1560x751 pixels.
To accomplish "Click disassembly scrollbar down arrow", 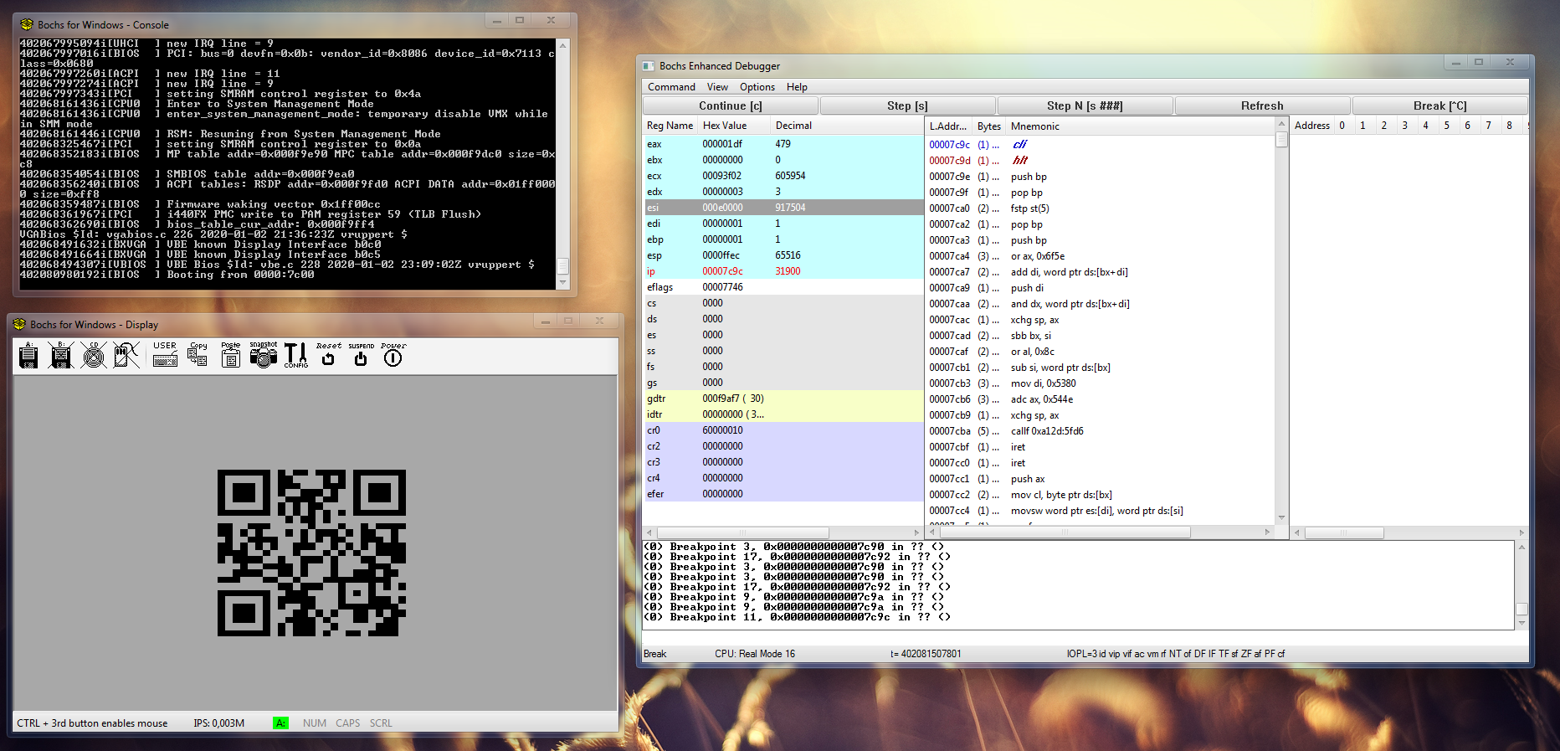I will click(x=1281, y=518).
